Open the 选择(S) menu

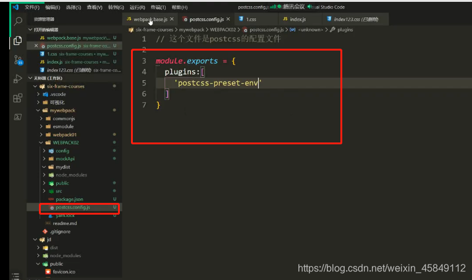[x=74, y=7]
